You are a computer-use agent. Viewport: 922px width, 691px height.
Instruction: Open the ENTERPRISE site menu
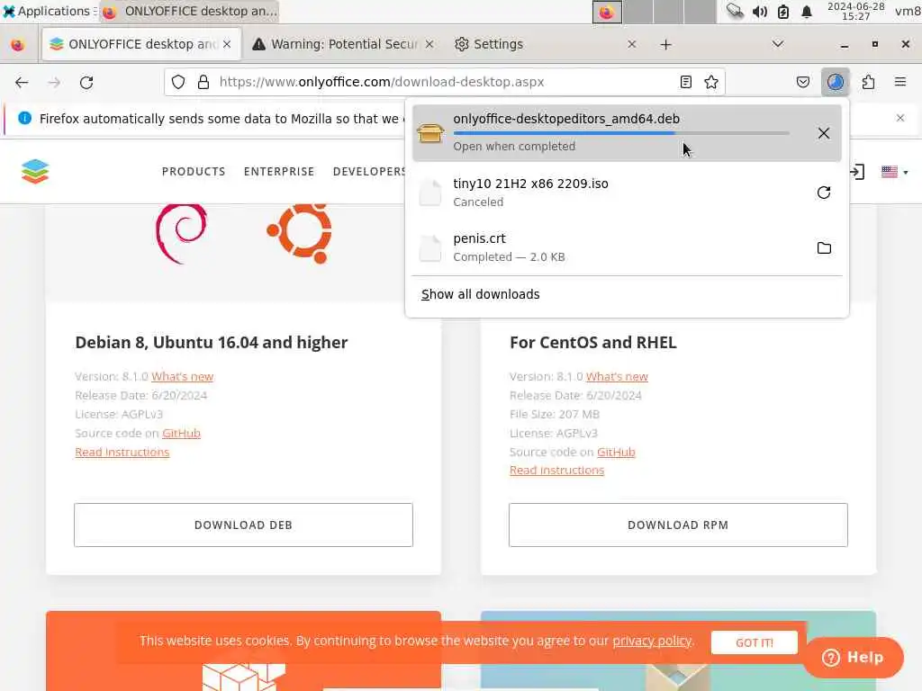click(x=279, y=172)
